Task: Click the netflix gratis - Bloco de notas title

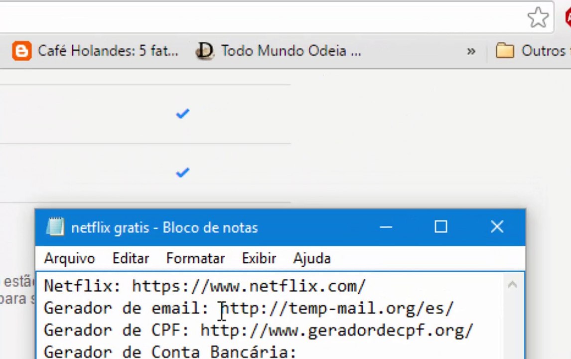Action: pyautogui.click(x=164, y=228)
